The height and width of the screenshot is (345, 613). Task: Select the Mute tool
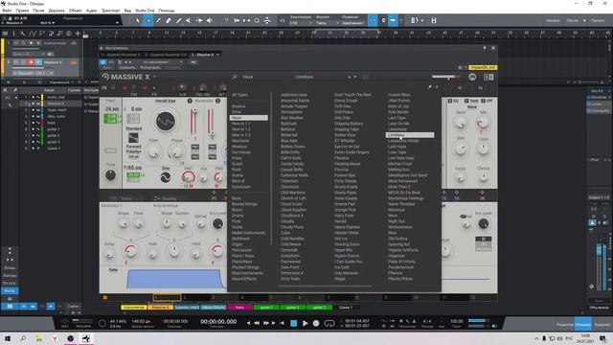click(189, 20)
